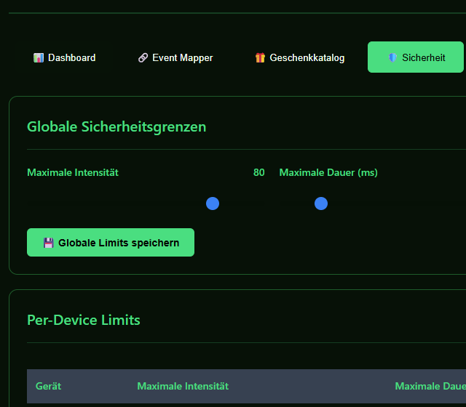The height and width of the screenshot is (407, 466).
Task: Click the Gerät column header
Action: pyautogui.click(x=48, y=386)
